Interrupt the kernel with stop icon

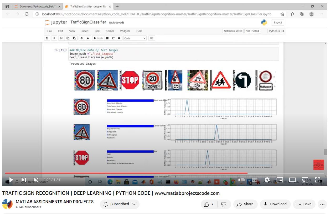tap(107, 38)
